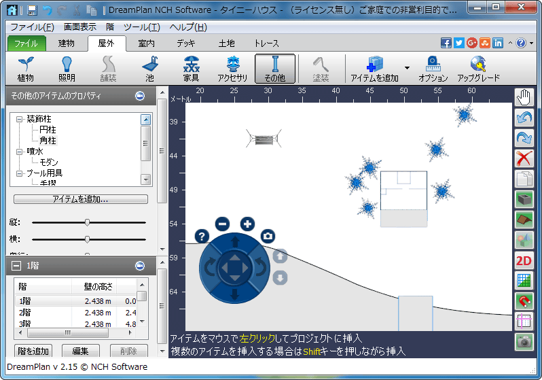The width and height of the screenshot is (542, 380).
Task: Select the アクセサリ accessories tool
Action: [233, 69]
